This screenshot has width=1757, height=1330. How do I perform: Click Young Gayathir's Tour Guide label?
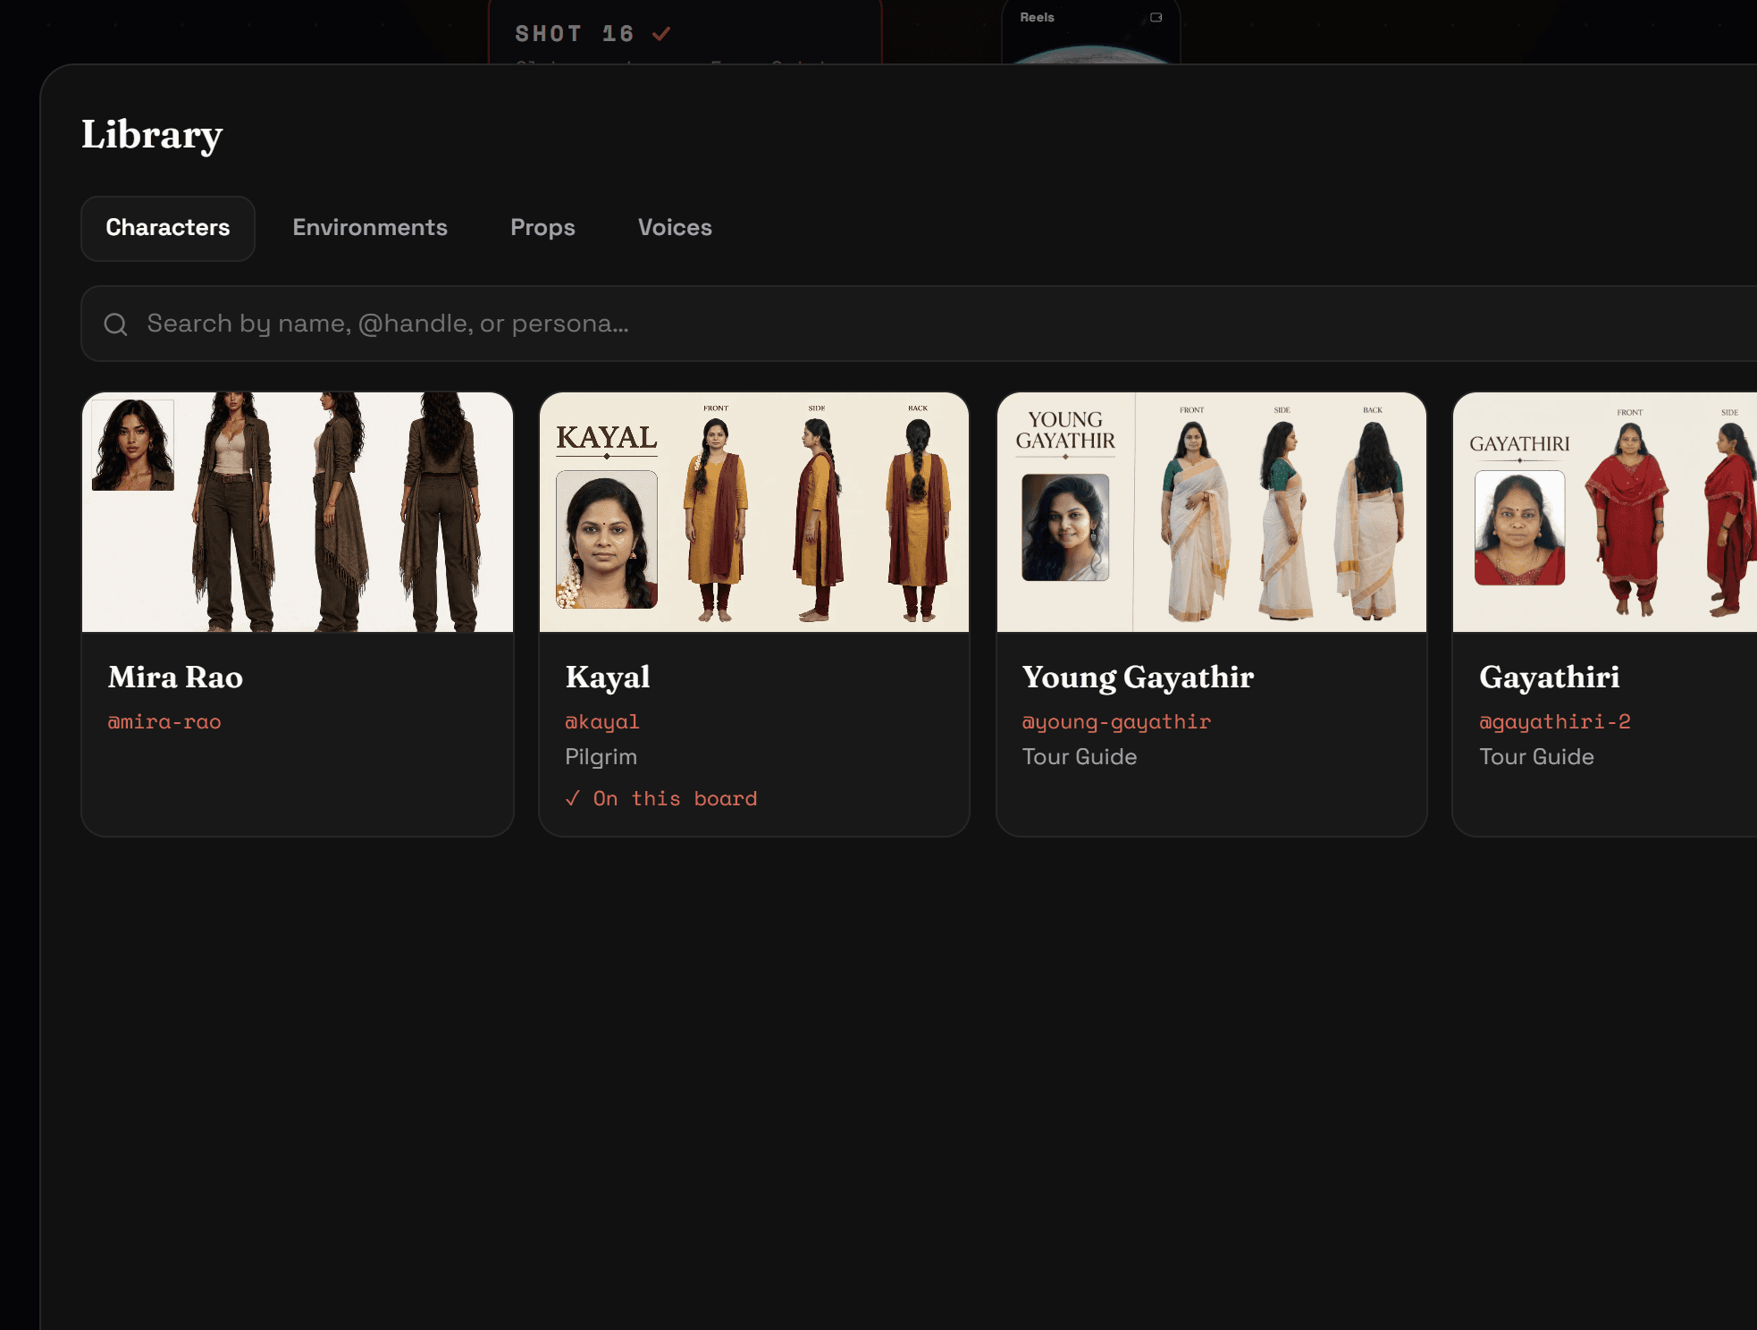(1080, 757)
